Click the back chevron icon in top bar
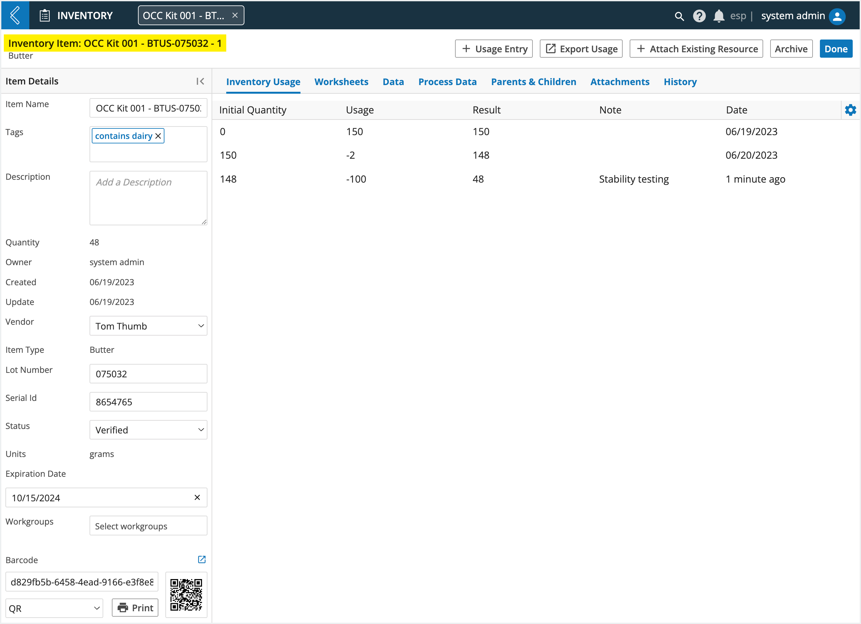The height and width of the screenshot is (624, 861). [15, 16]
